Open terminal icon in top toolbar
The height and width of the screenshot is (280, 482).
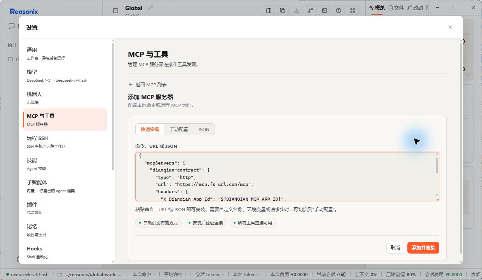325,11
